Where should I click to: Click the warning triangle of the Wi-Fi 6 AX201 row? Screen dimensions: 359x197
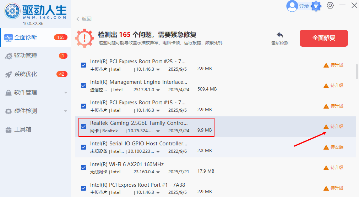pyautogui.click(x=326, y=168)
